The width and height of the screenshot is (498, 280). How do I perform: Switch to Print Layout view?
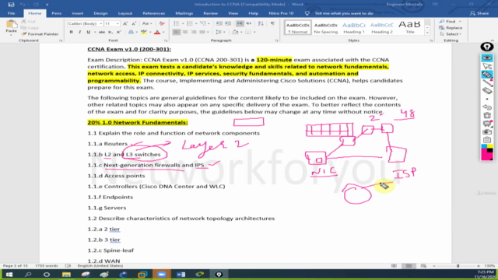(409, 266)
